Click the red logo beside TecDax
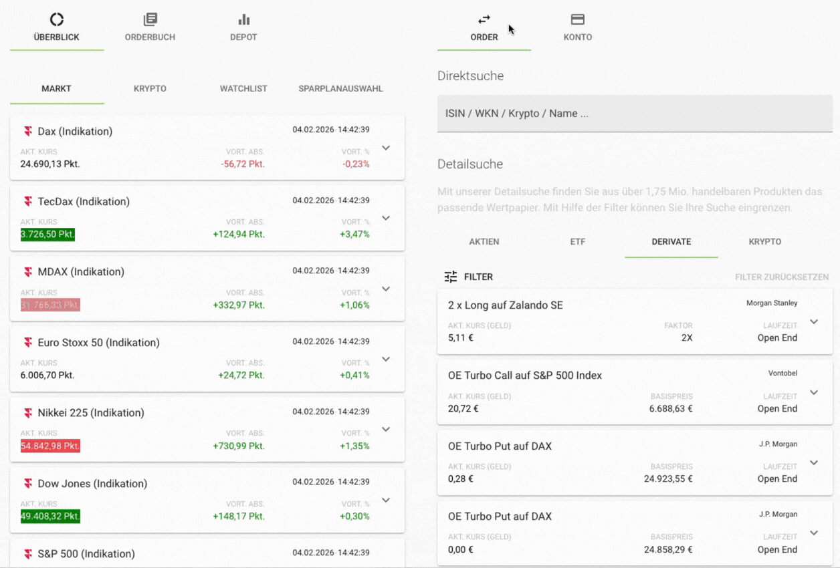 click(28, 202)
